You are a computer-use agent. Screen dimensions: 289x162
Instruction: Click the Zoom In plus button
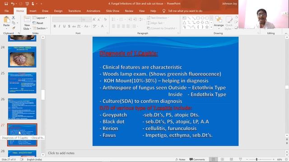pos(274,159)
